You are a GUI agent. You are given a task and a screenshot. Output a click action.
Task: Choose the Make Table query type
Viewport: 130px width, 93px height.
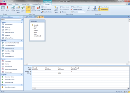coord(18,9)
